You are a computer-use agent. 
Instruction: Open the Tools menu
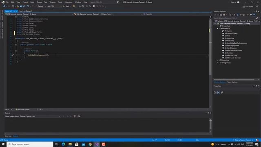[60, 2]
